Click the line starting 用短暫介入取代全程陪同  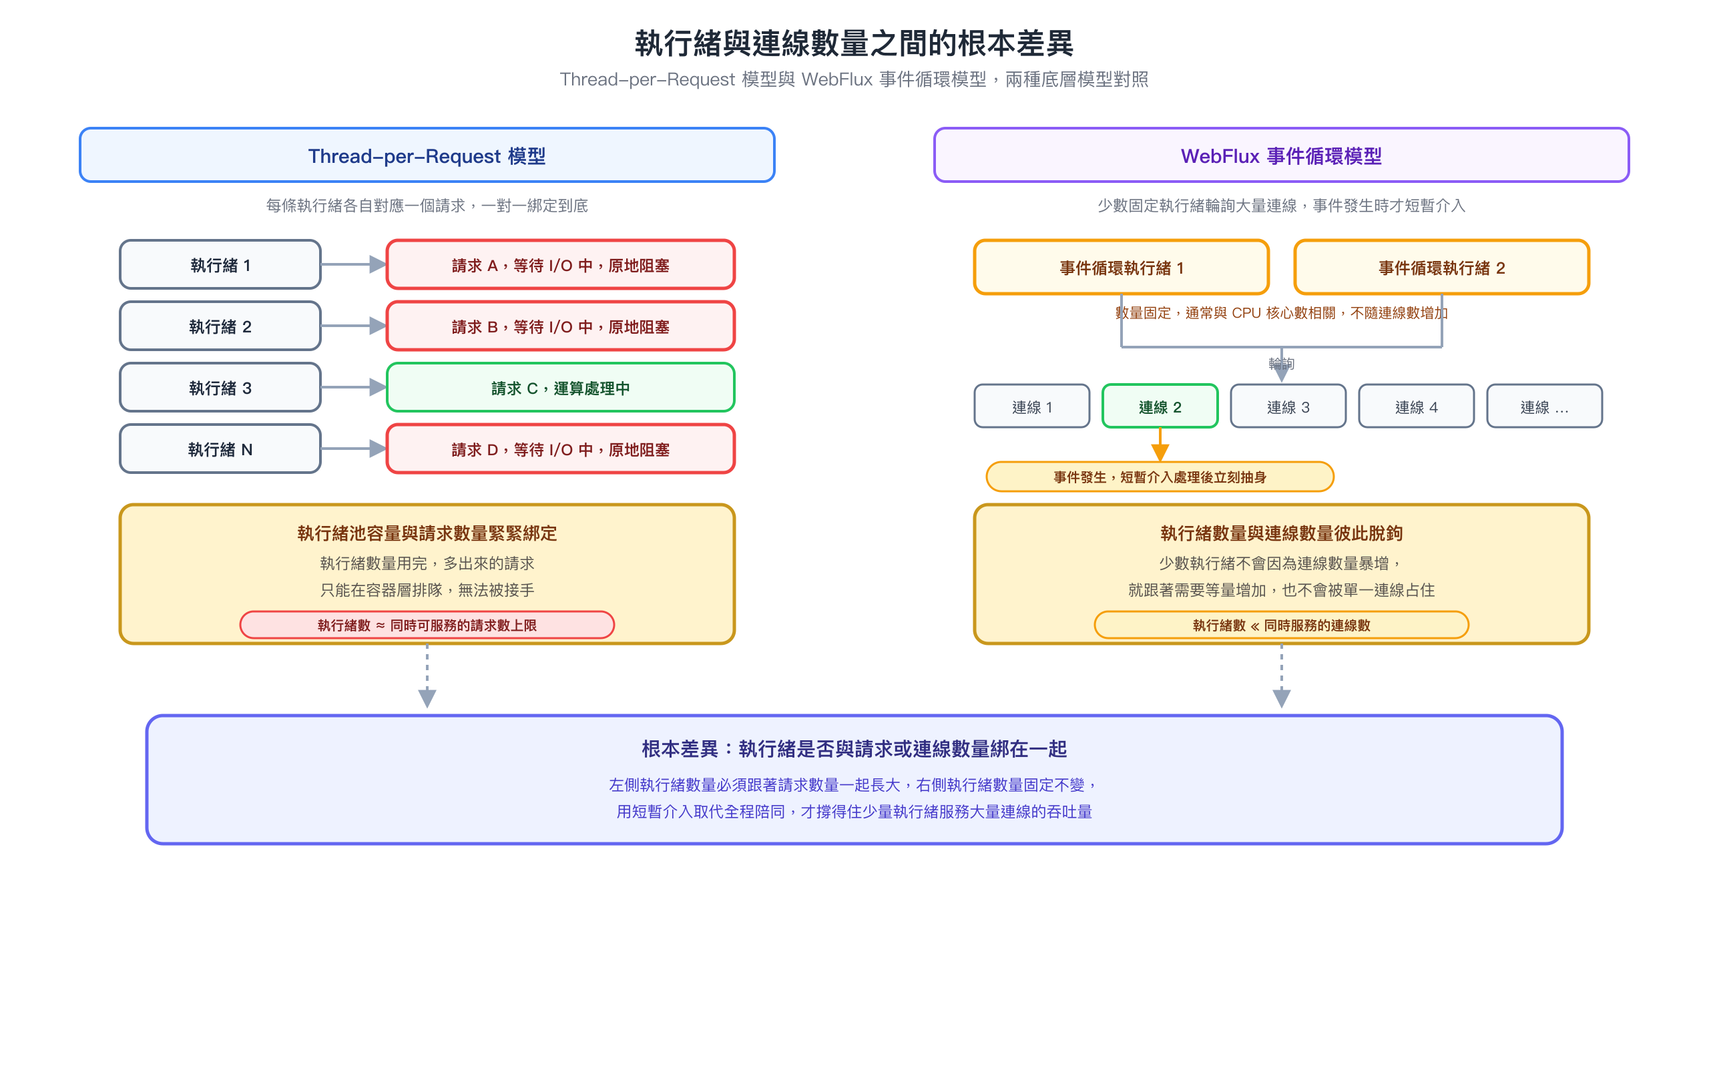pyautogui.click(x=854, y=812)
